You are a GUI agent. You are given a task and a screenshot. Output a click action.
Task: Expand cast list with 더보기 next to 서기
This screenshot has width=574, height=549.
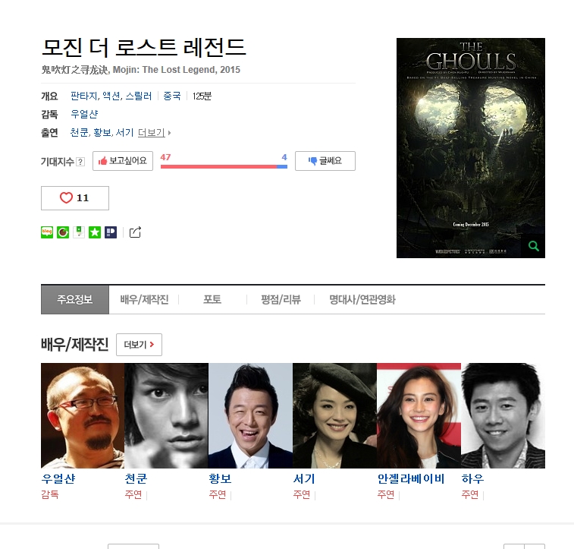click(x=154, y=133)
